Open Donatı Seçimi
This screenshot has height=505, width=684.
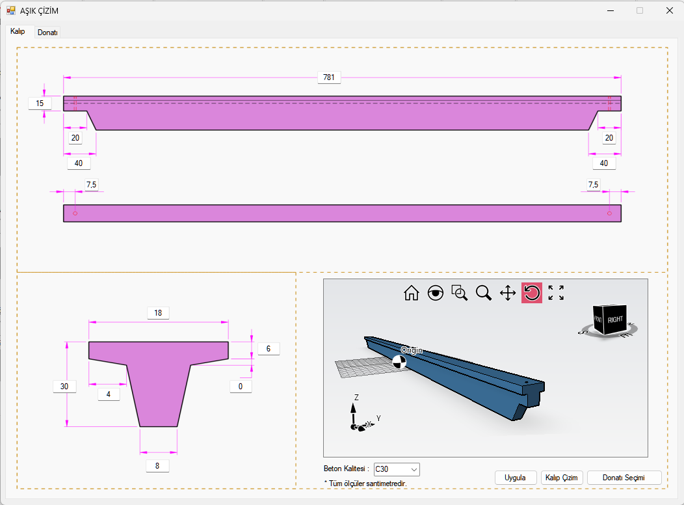coord(624,478)
